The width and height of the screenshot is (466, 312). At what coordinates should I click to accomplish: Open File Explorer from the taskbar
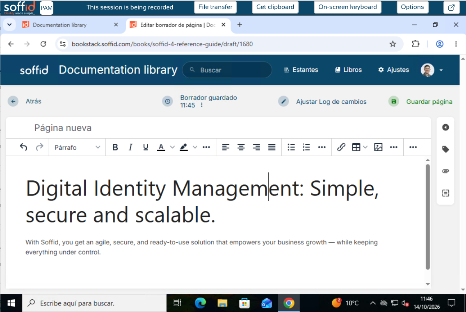[222, 303]
